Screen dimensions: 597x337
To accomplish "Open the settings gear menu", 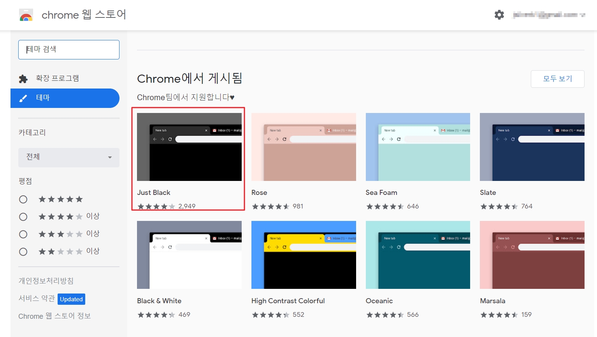I will click(499, 15).
